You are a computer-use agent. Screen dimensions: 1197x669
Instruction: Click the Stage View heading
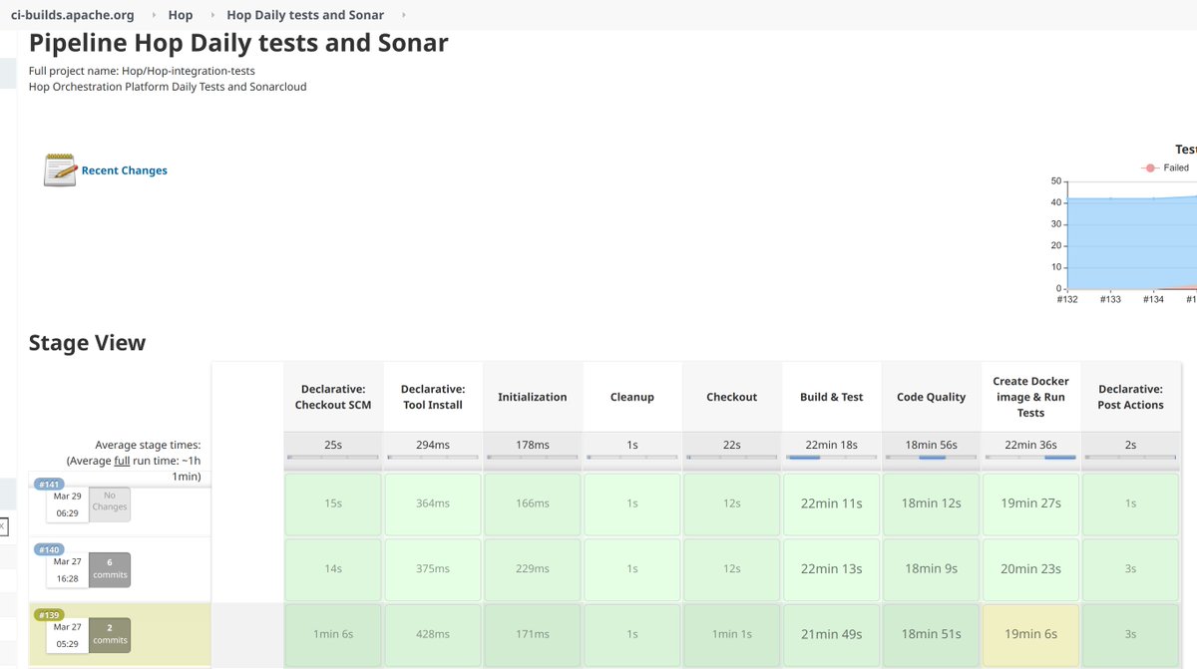87,343
